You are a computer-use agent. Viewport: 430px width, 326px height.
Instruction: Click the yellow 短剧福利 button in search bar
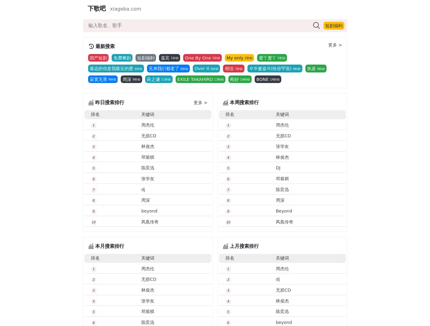[x=334, y=26]
